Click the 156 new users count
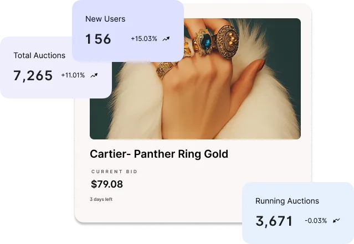Viewport: 354px width, 244px height. click(x=98, y=39)
